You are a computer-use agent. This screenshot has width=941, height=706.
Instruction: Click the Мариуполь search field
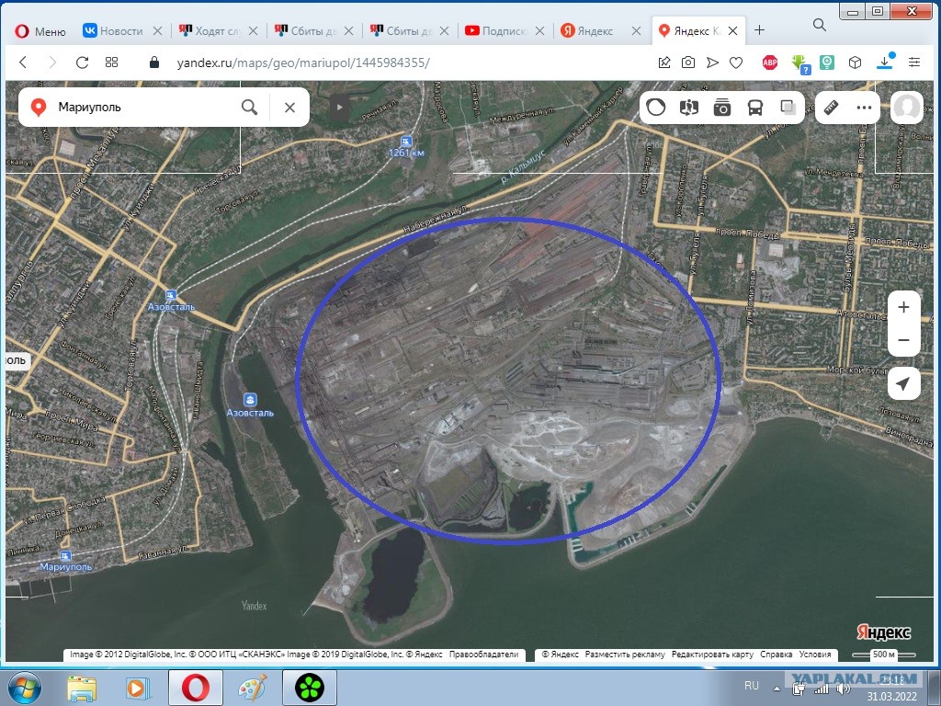pyautogui.click(x=144, y=108)
